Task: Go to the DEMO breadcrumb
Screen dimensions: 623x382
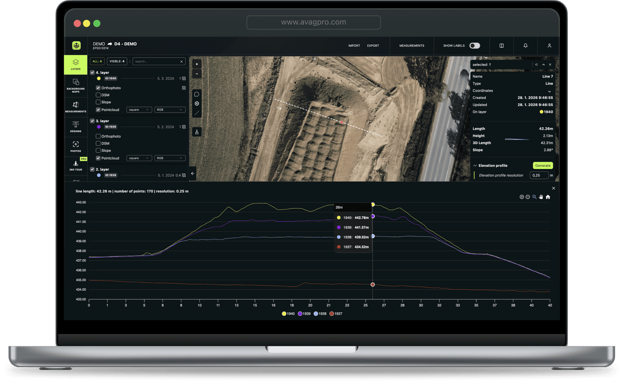Action: [x=99, y=44]
